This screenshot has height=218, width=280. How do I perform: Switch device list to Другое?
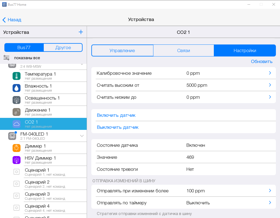tap(63, 47)
